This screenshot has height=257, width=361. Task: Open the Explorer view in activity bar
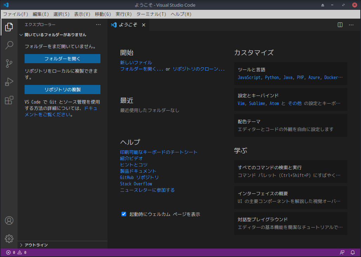[9, 27]
